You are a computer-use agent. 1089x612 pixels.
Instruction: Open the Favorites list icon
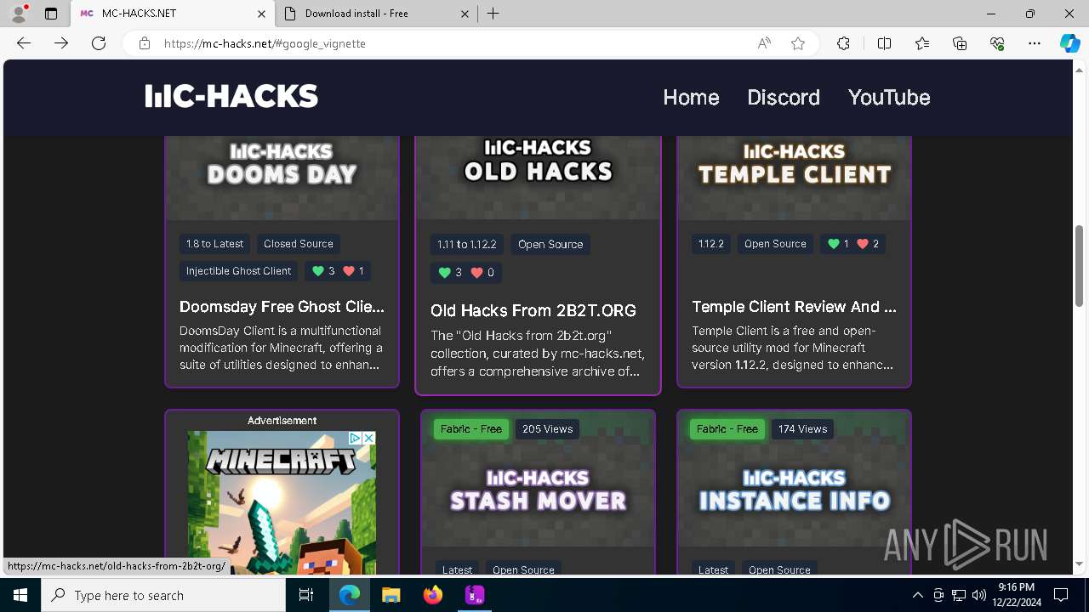pos(922,43)
